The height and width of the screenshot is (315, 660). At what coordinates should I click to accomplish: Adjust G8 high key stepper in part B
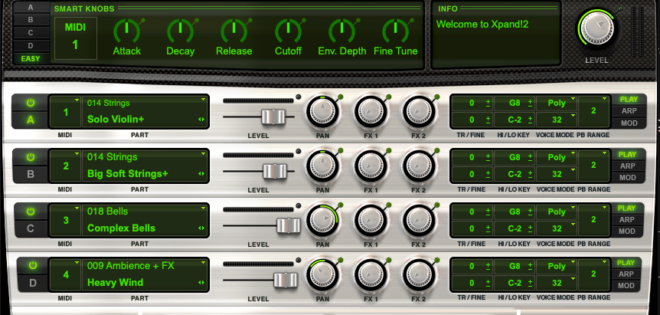coord(530,157)
